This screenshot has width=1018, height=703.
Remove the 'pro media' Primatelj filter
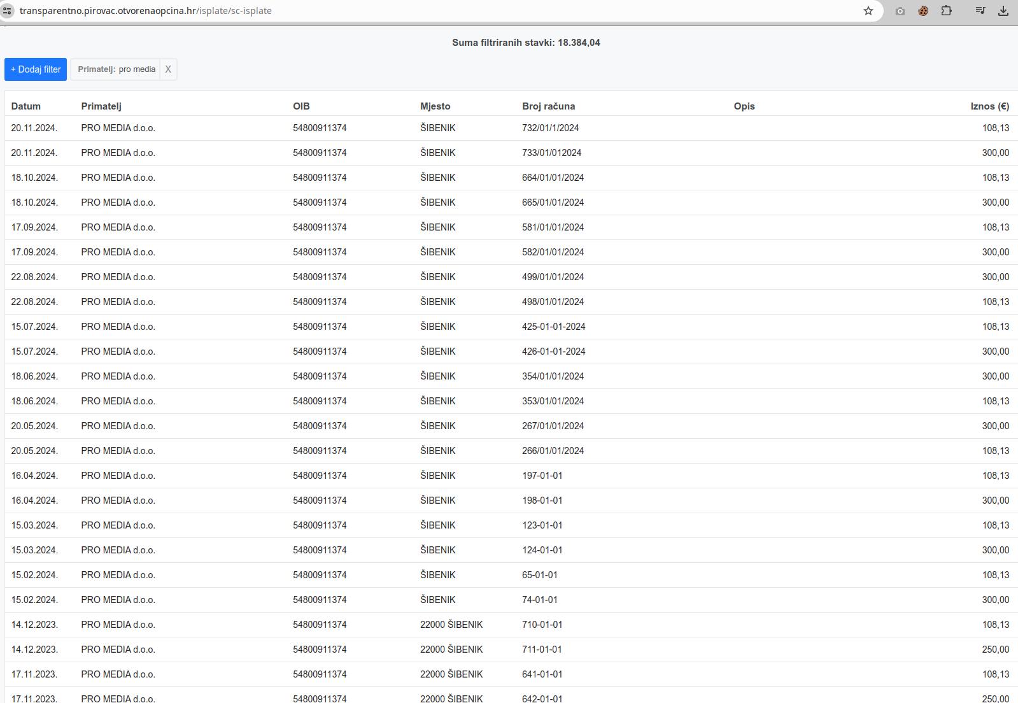click(168, 69)
